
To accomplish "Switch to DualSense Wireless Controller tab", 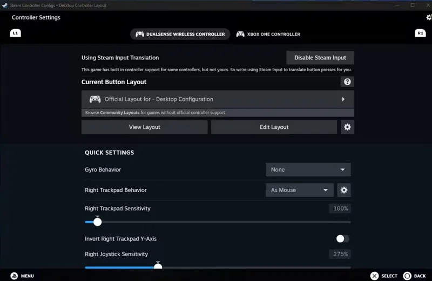I will pyautogui.click(x=180, y=34).
